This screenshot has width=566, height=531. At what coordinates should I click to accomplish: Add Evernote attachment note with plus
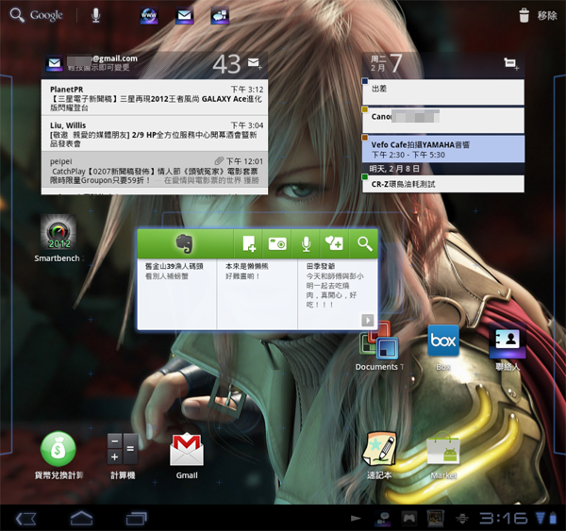pos(335,243)
